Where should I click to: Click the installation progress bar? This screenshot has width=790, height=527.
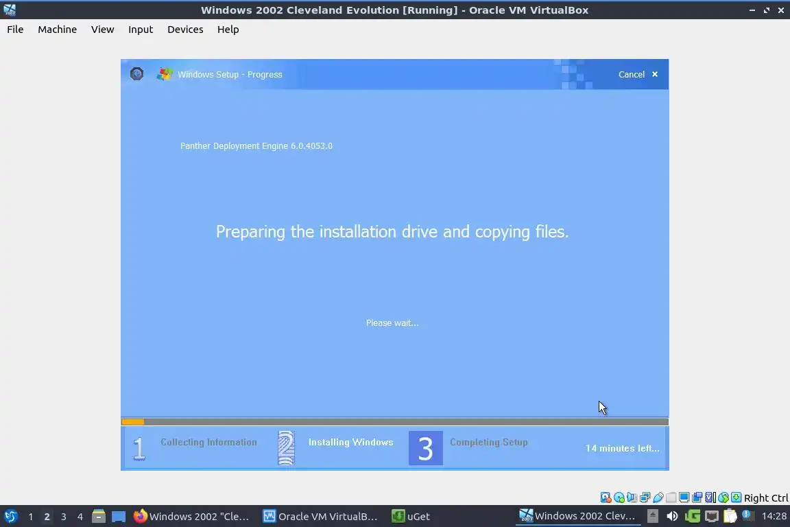click(394, 421)
